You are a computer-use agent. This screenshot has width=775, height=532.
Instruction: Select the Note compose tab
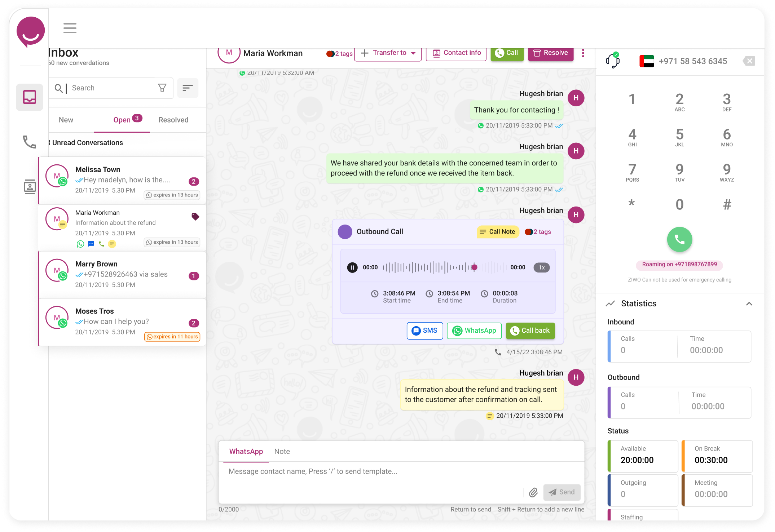point(282,452)
